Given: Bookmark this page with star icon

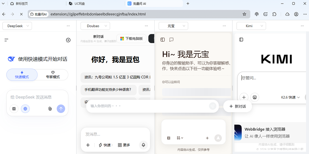Looking at the screenshot, I should click(x=244, y=14).
